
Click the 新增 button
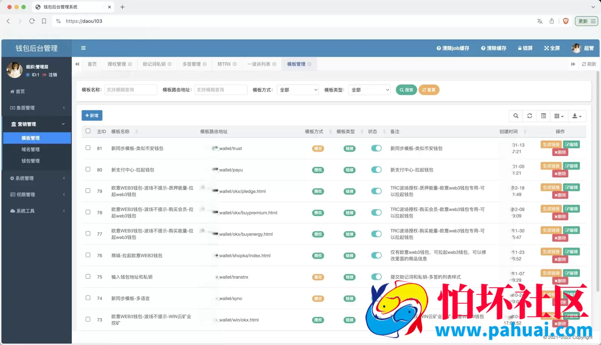[92, 115]
